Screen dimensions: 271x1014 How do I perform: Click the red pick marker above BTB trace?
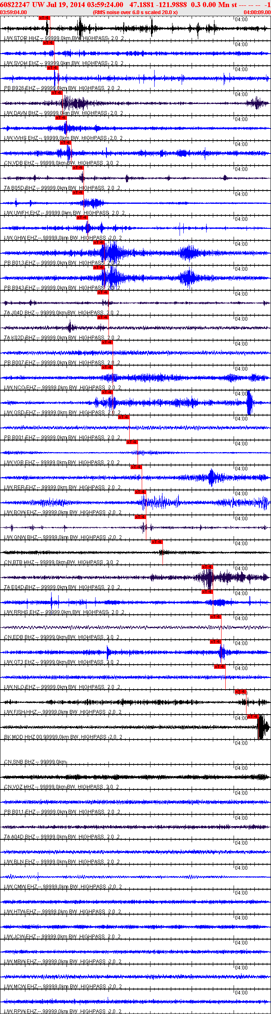click(x=157, y=542)
